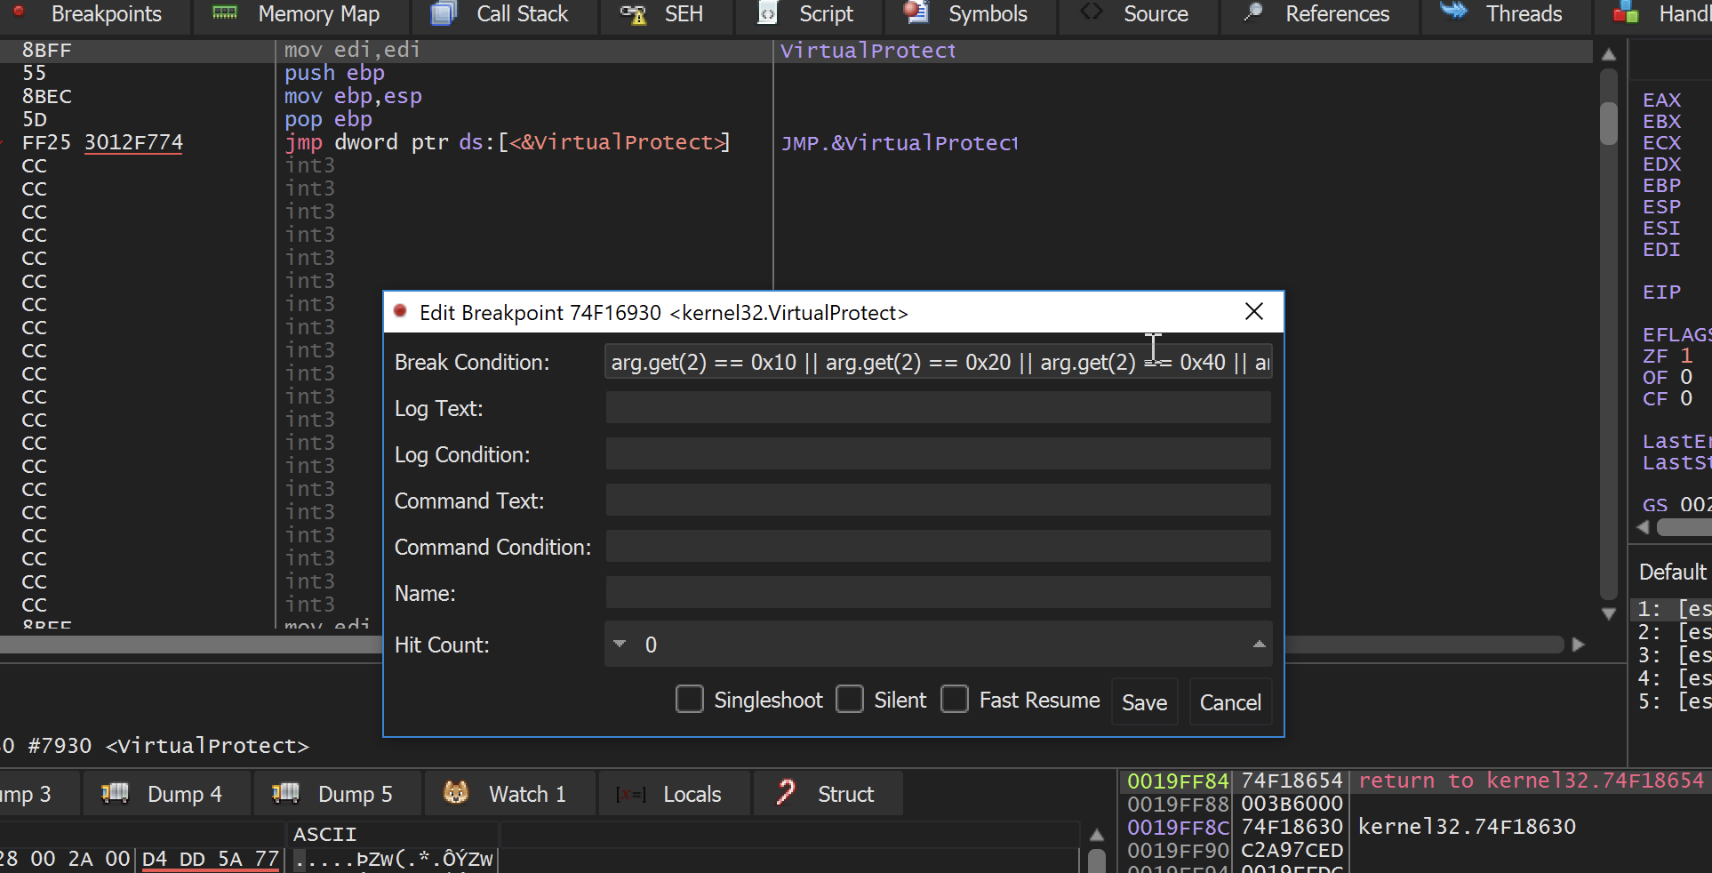Screen dimensions: 1712x873
Task: Select the ESP register
Action: pos(1661,207)
